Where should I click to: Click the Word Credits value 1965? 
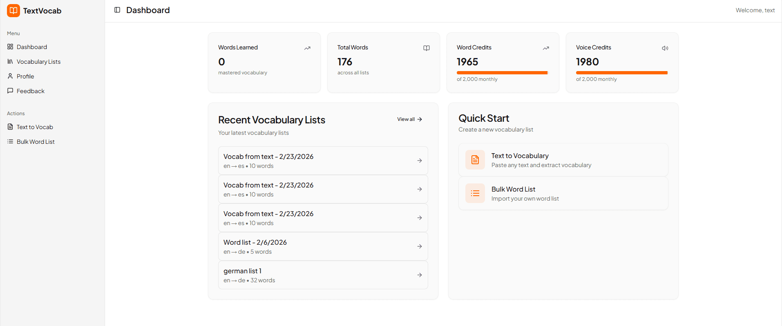point(467,62)
